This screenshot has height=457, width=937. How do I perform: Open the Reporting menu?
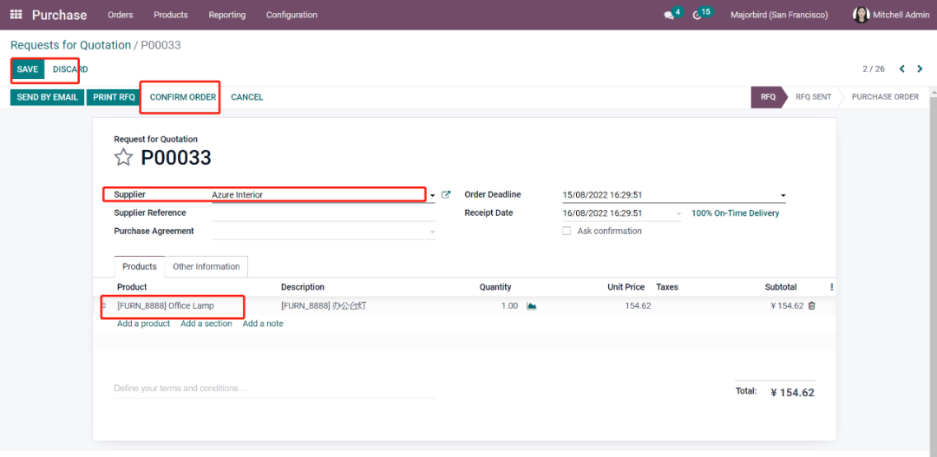click(227, 15)
